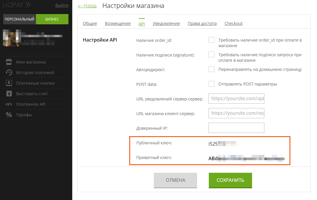Image resolution: width=317 pixels, height=200 pixels.
Task: Switch to the Общие tab
Action: (90, 23)
